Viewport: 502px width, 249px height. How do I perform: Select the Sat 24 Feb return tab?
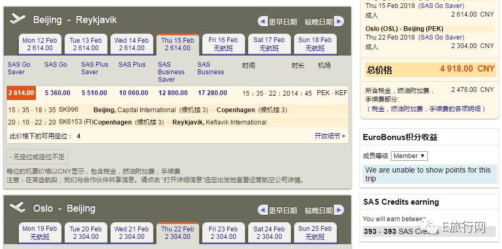269,233
